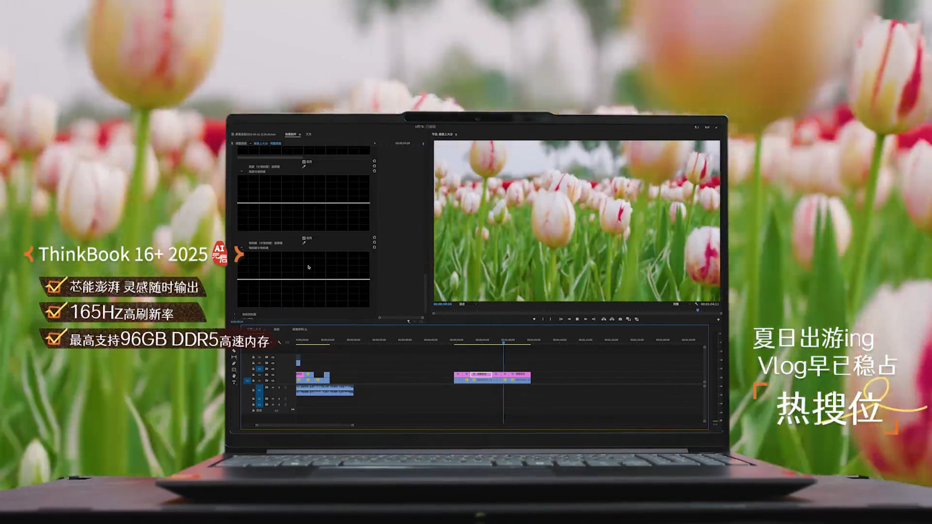Toggle eye visibility for track V1
The image size is (932, 524).
273,381
